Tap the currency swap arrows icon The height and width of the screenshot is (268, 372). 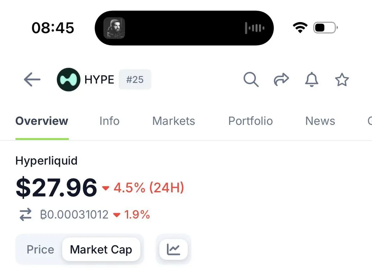coord(26,215)
